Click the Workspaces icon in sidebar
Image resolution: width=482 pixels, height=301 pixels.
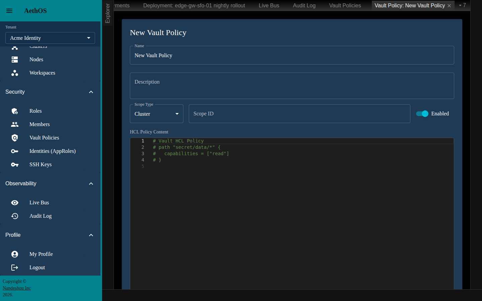click(x=15, y=73)
